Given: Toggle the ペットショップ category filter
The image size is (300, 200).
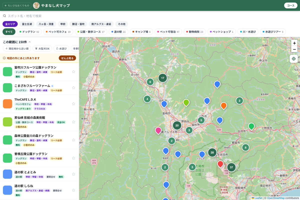Looking at the screenshot, I should point(221,32).
